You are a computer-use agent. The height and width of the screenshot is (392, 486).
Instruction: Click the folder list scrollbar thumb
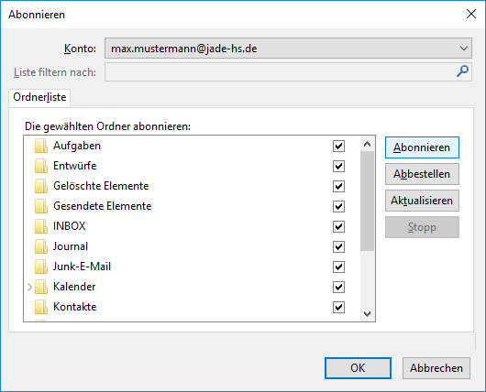(x=368, y=201)
